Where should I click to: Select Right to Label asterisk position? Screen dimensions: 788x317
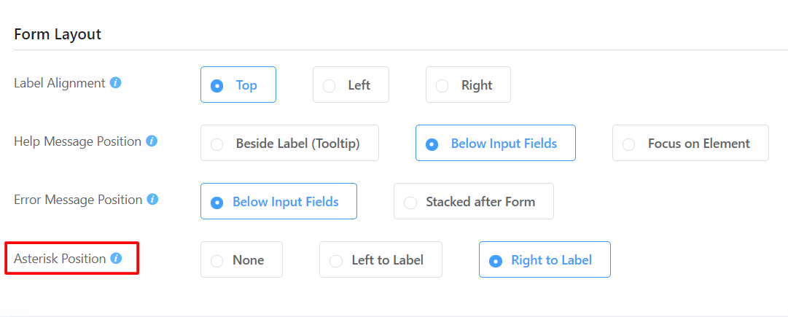pyautogui.click(x=545, y=259)
